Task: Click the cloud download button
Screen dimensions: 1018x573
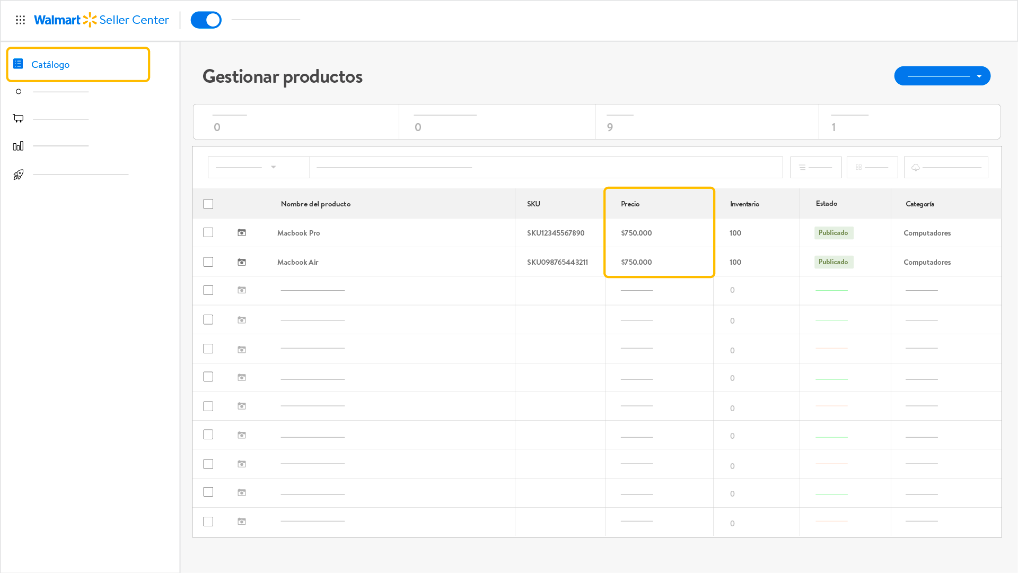Action: [946, 167]
